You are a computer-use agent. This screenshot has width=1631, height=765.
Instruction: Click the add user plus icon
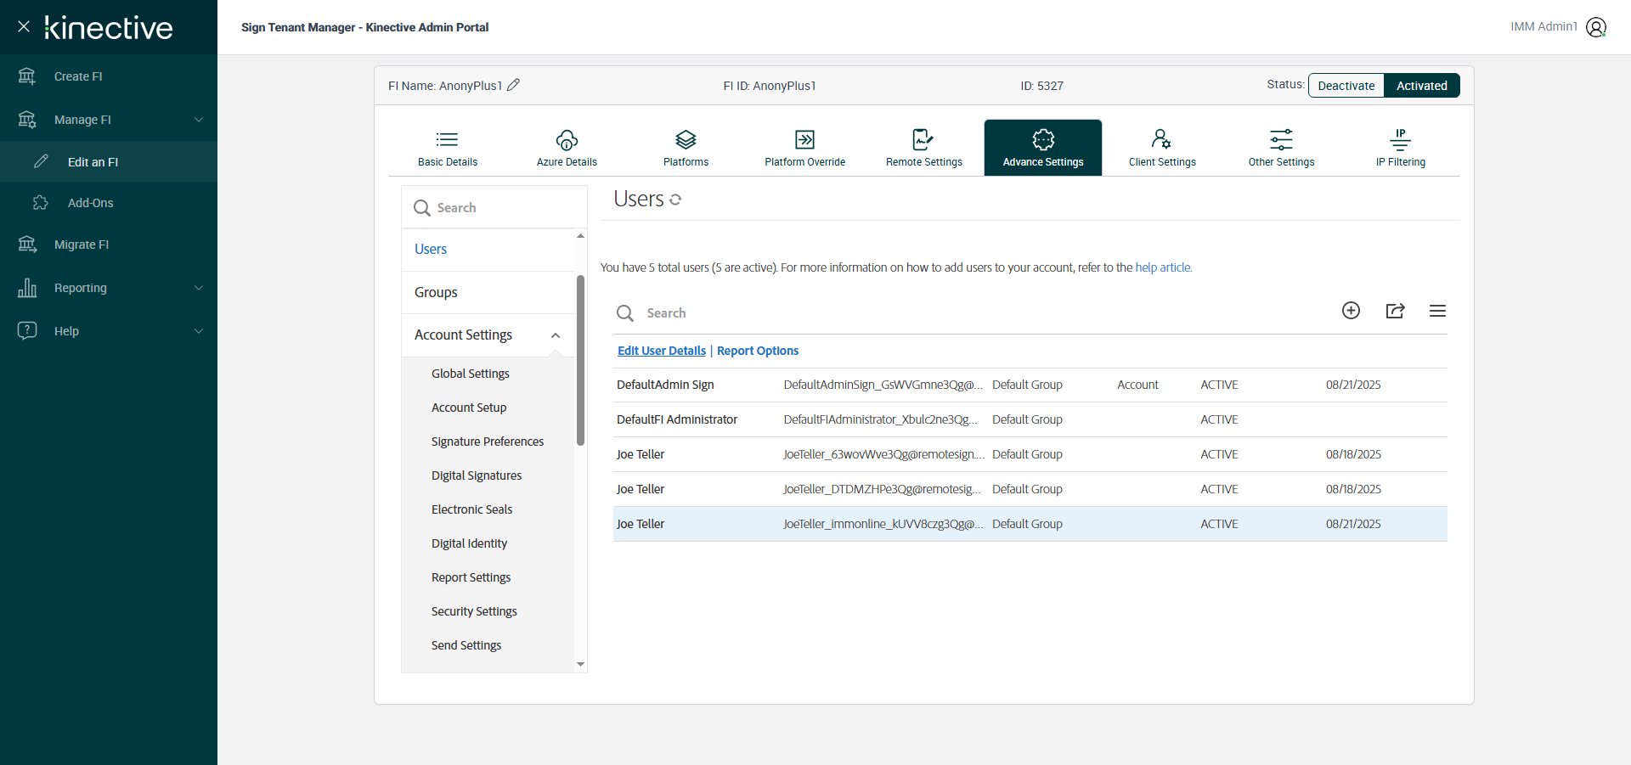pos(1351,311)
